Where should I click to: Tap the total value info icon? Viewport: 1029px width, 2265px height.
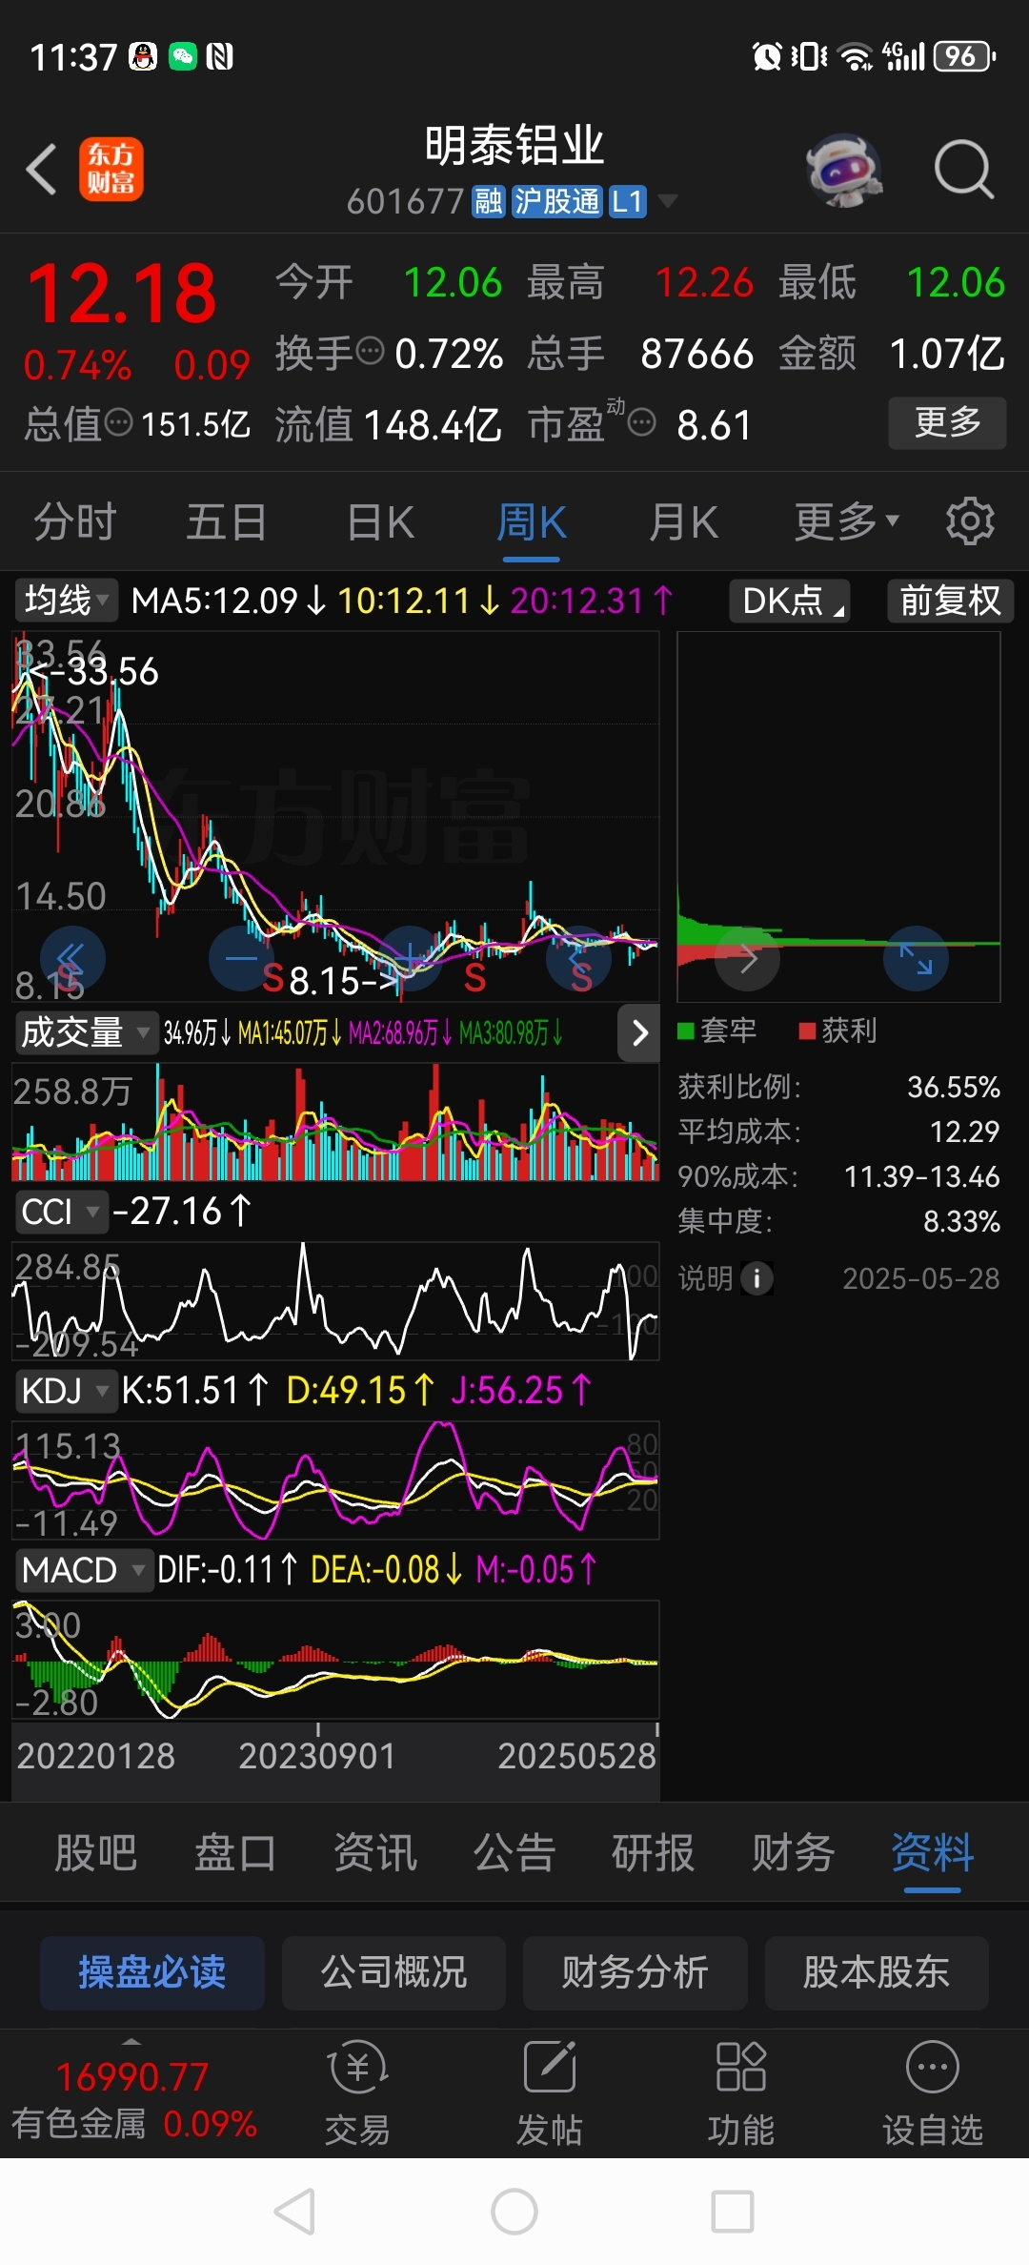coord(118,421)
